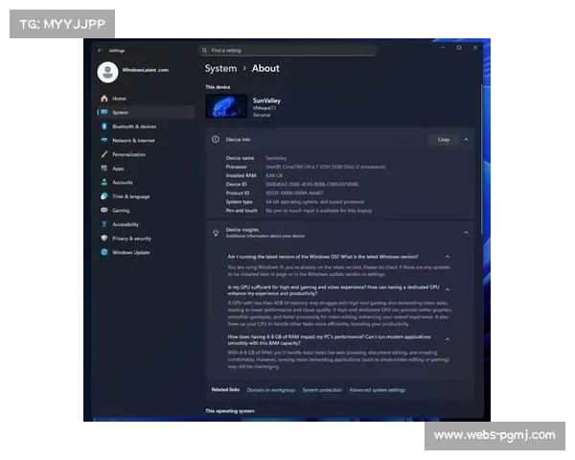This screenshot has height=460, width=575.
Task: Go to Home in the sidebar
Action: pos(119,98)
